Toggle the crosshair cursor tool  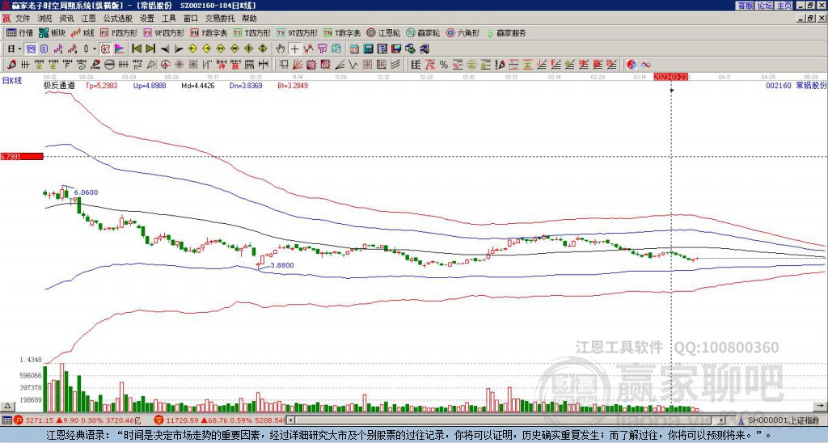[294, 49]
